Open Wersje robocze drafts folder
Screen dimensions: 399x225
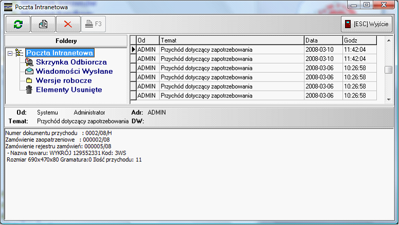point(64,80)
